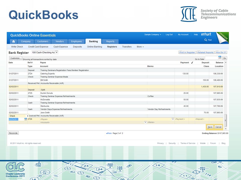This screenshot has height=180, width=241.
Task: Cancel the new register entry
Action: pyautogui.click(x=218, y=127)
